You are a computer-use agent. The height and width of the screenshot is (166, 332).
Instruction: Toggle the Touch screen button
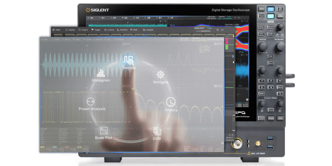point(262,16)
